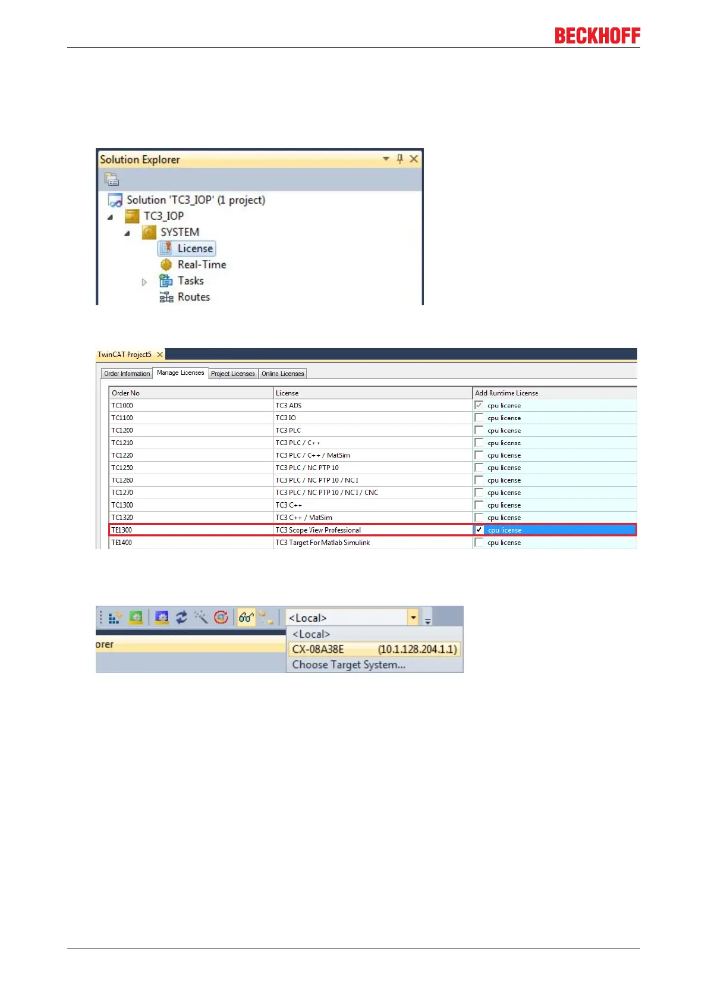Click the TC3_IOP project icon
Viewport: 708px width, 1002px height.
tap(132, 216)
